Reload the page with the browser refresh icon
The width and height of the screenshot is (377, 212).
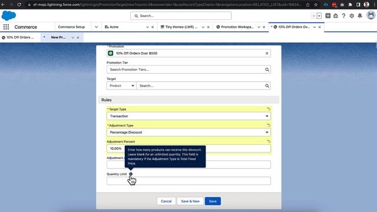[x=19, y=5]
